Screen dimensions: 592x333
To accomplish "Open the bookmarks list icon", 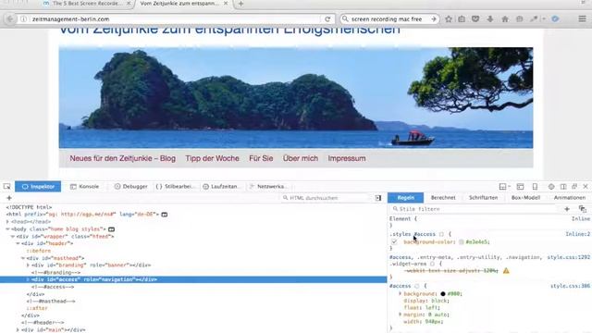I will click(462, 18).
